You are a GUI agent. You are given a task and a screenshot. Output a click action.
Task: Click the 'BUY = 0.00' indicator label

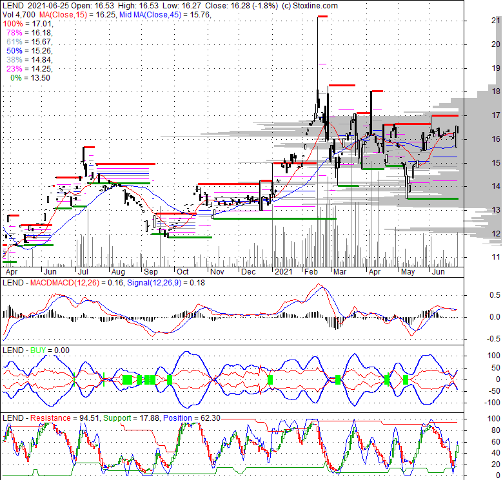click(x=50, y=350)
